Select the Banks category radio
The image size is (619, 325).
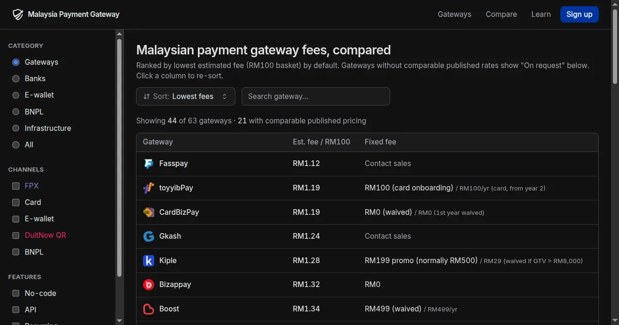(15, 78)
